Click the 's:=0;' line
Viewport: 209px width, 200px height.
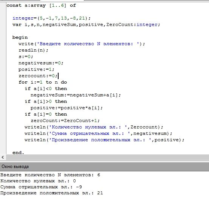click(x=26, y=56)
